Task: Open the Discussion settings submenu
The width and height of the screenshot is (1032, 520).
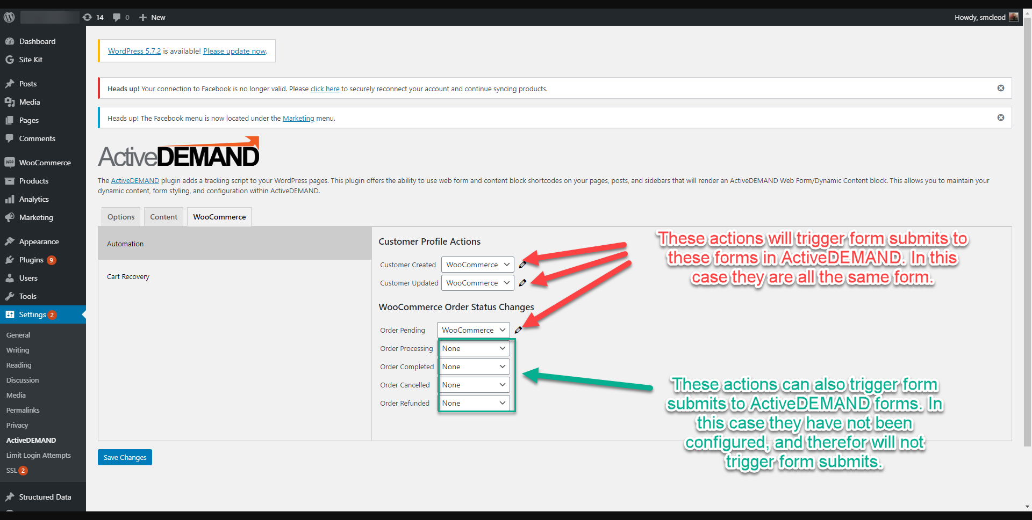Action: point(23,380)
